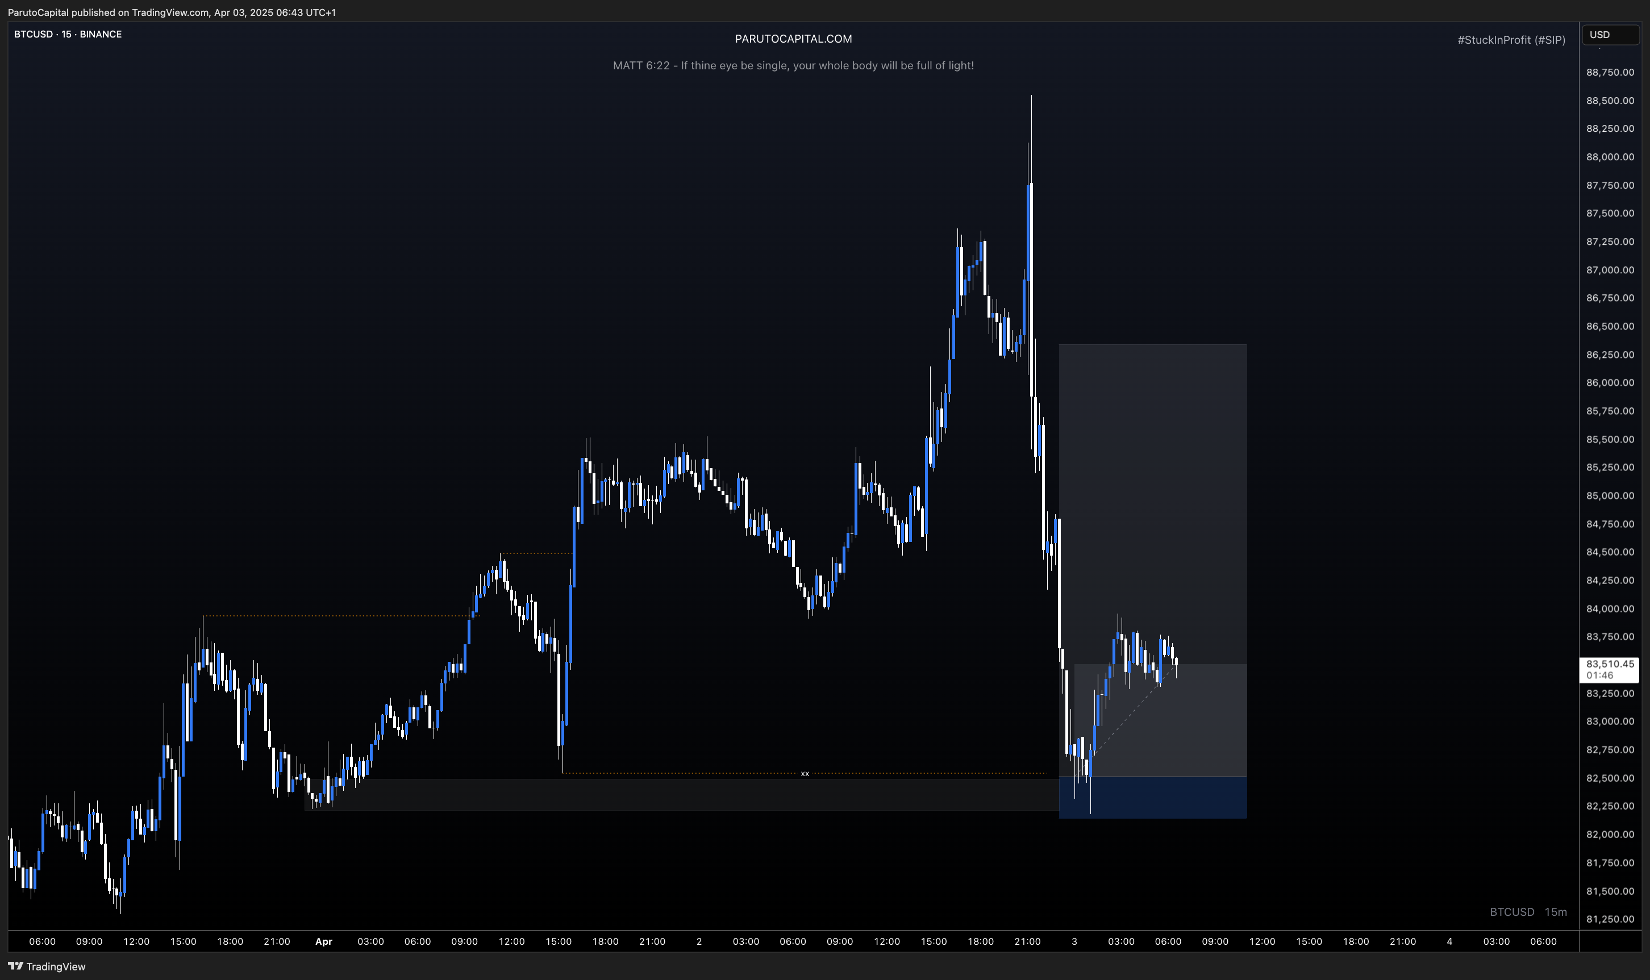Click the day 4 label on time axis

1449,941
